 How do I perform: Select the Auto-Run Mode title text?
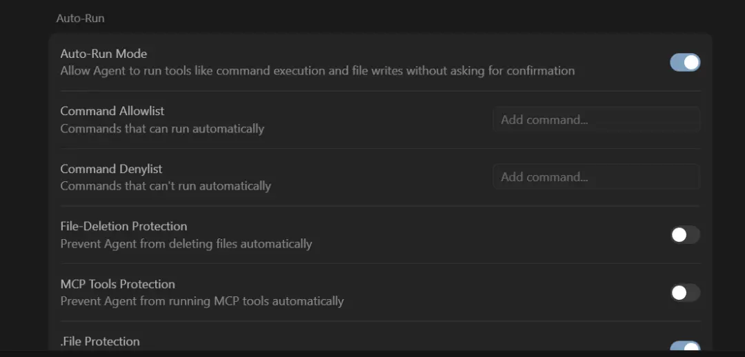[103, 54]
